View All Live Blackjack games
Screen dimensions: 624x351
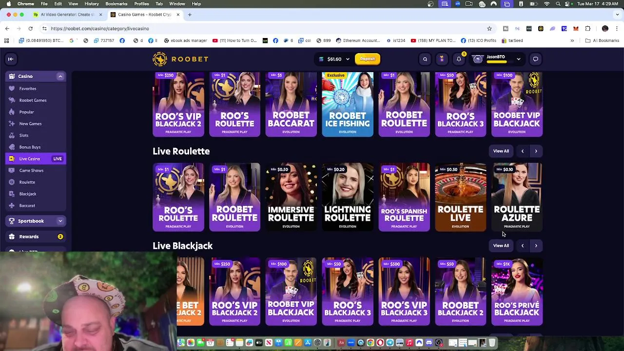pyautogui.click(x=501, y=246)
